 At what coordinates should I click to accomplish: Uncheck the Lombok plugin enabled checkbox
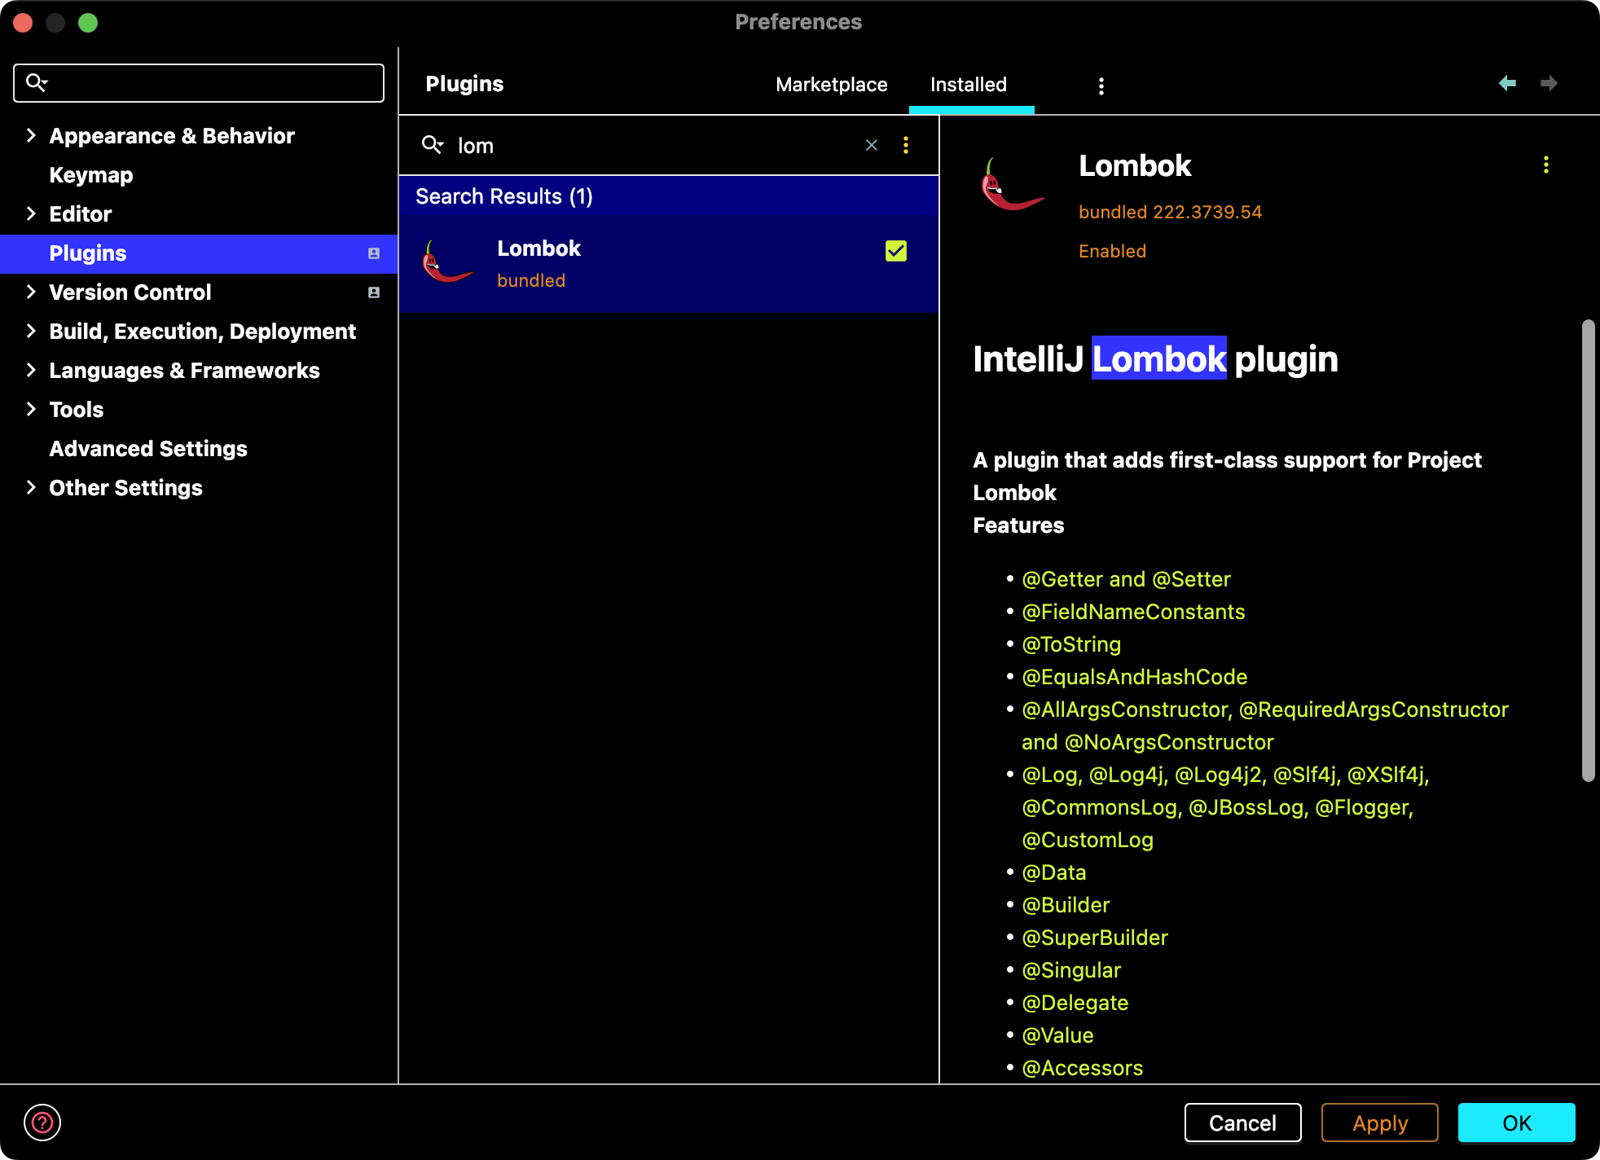pyautogui.click(x=895, y=251)
